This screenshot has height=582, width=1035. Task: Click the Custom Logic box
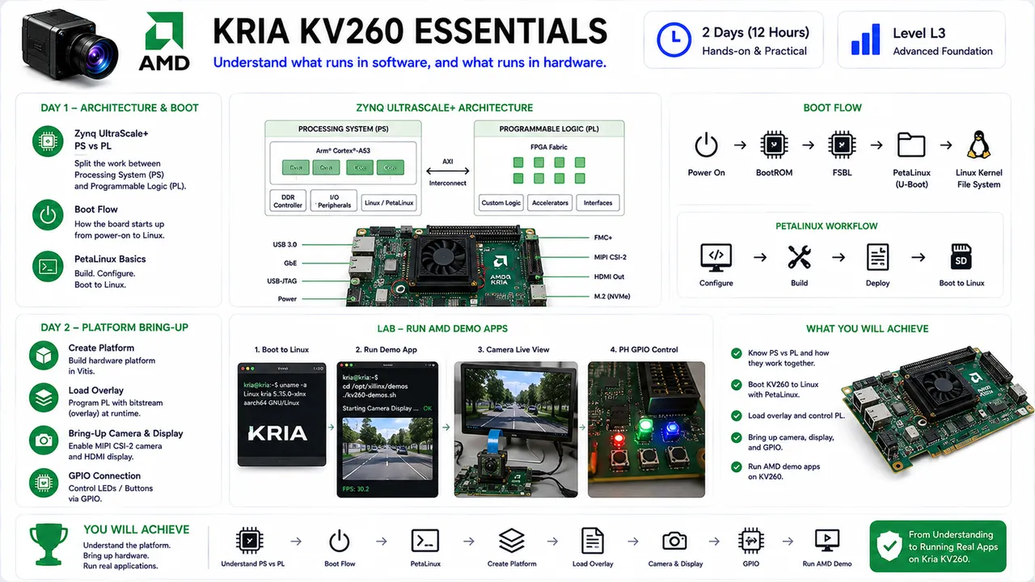click(x=501, y=203)
